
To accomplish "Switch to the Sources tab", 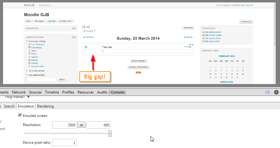I will (35, 92).
